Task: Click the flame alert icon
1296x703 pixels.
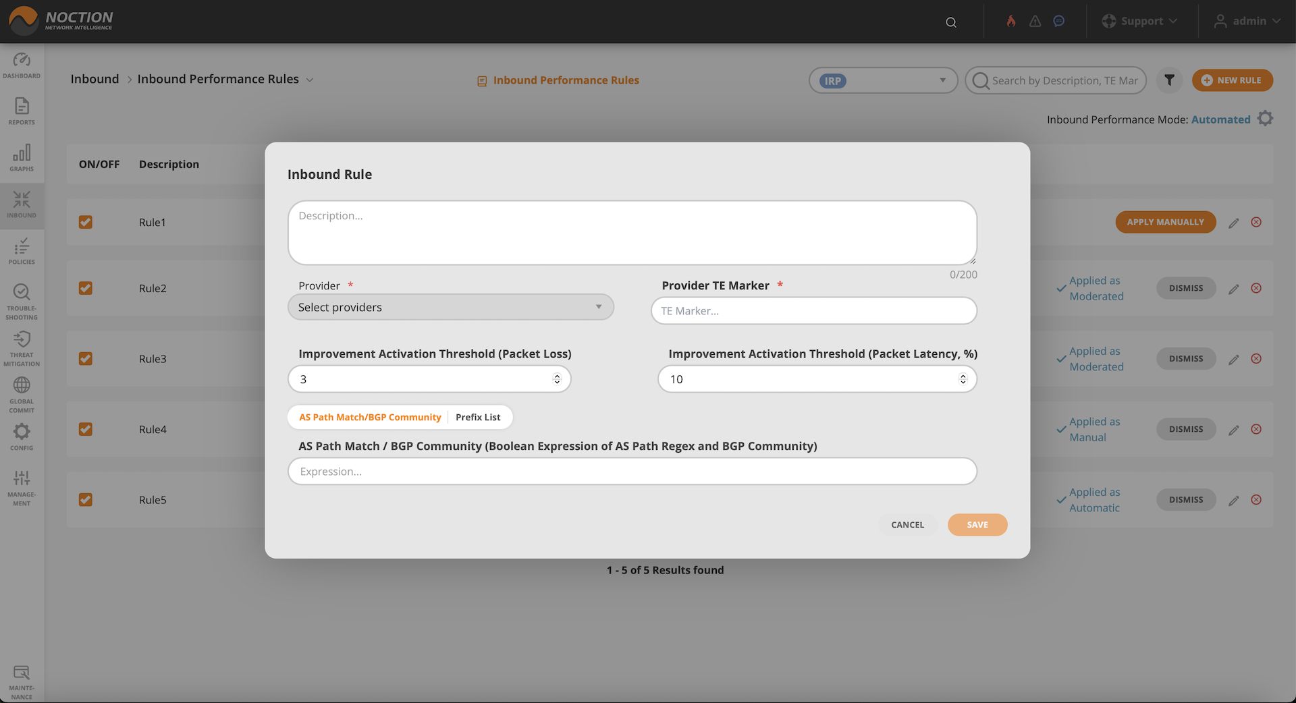Action: click(1010, 21)
